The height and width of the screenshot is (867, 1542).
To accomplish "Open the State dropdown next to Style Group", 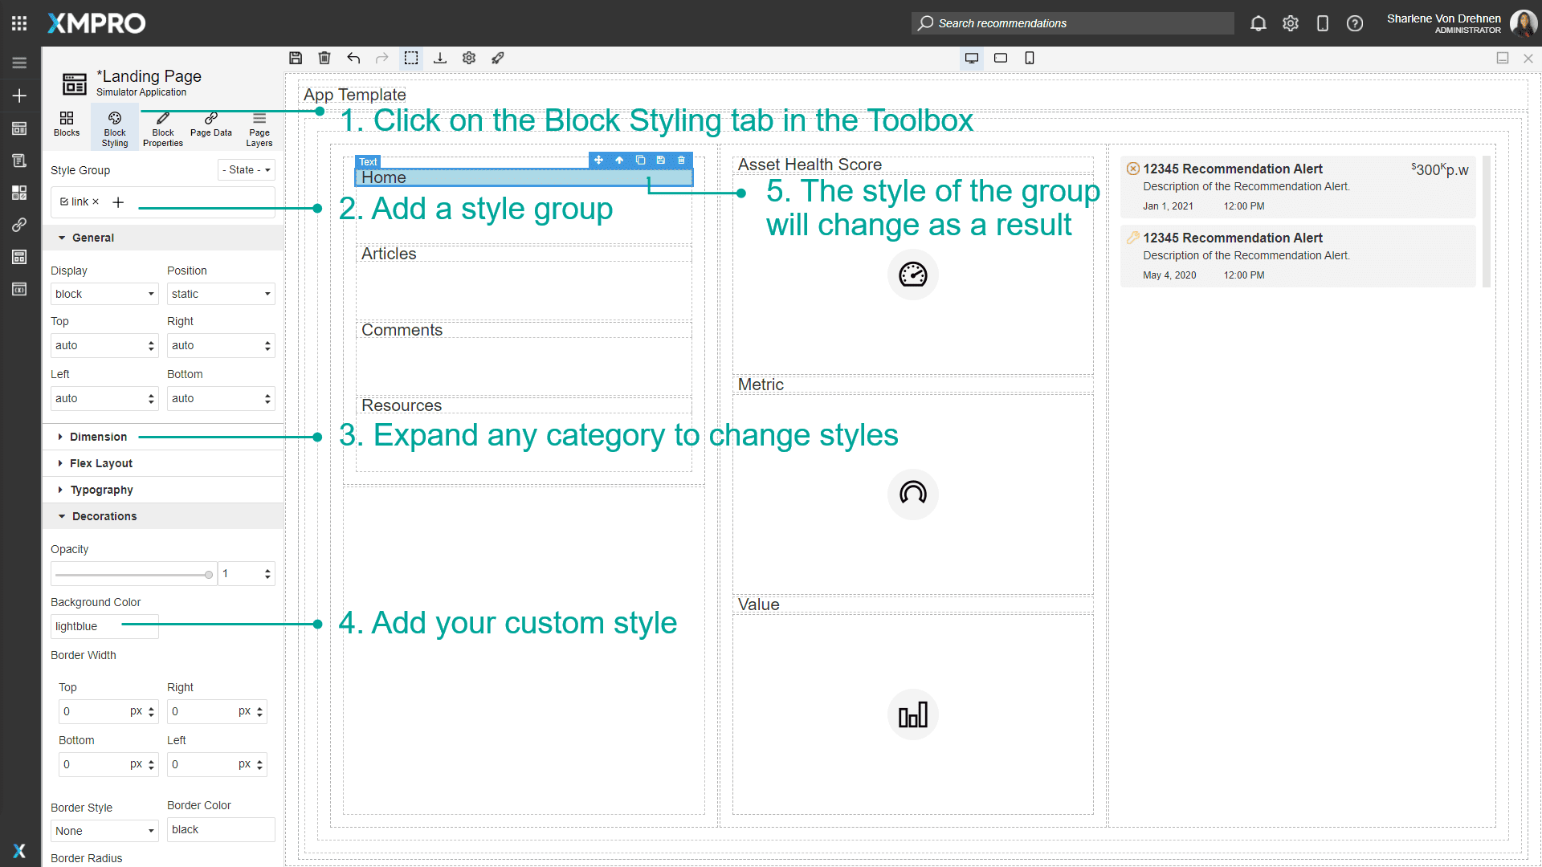I will point(246,169).
